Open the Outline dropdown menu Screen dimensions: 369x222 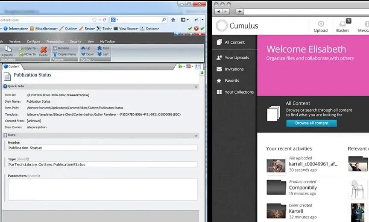click(x=68, y=29)
